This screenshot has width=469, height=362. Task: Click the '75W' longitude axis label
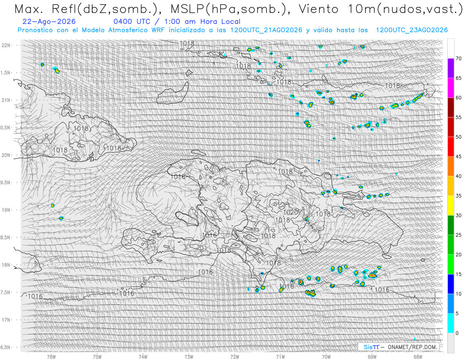[97, 357]
